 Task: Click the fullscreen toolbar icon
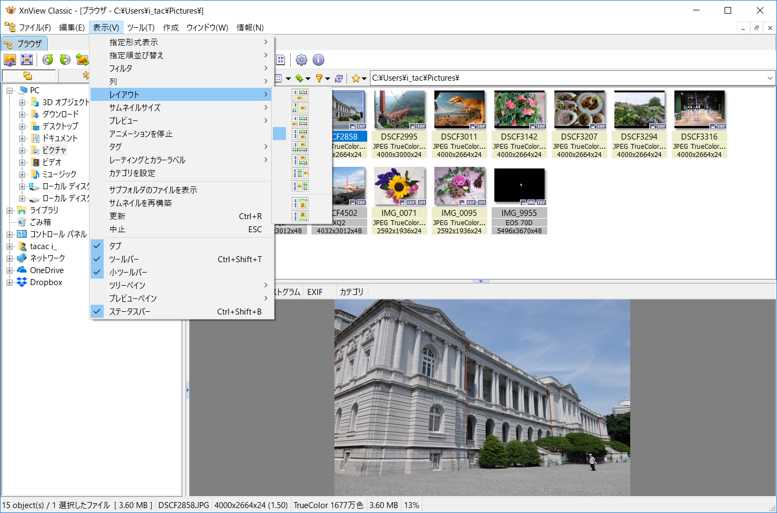pos(26,60)
